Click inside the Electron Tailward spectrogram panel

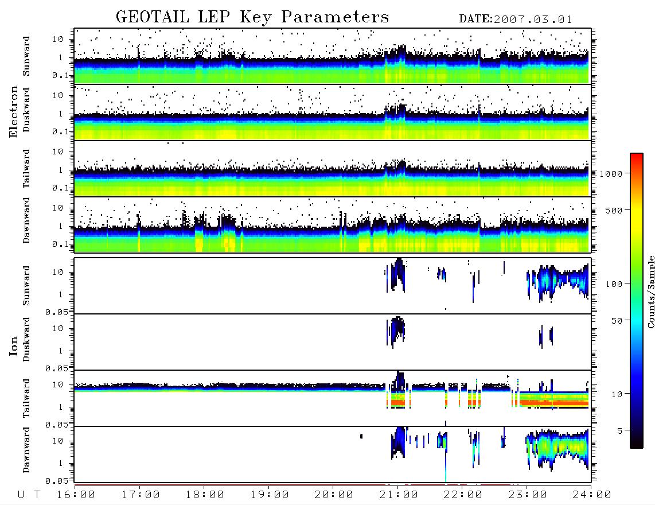pos(333,169)
